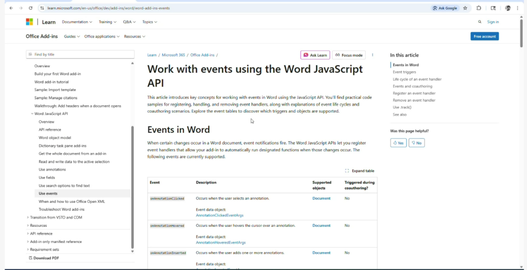Jump to Event triggers section
The width and height of the screenshot is (527, 270).
[404, 72]
